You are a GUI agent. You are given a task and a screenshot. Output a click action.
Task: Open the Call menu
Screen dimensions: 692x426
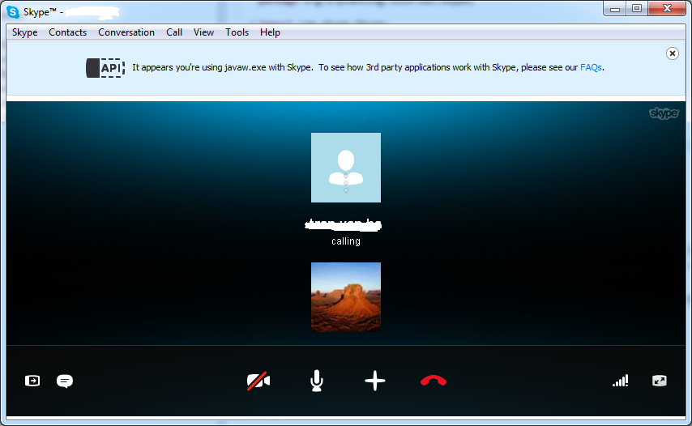[174, 32]
